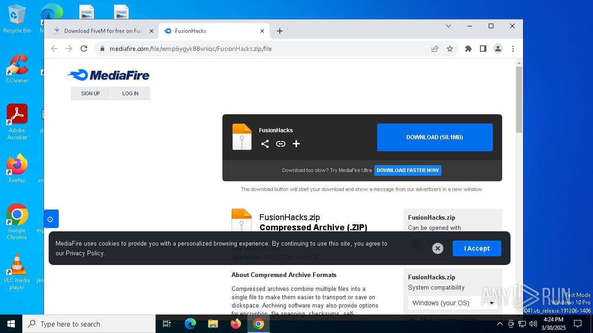This screenshot has width=593, height=333.
Task: Open Task View on the taskbar
Action: pos(167,324)
